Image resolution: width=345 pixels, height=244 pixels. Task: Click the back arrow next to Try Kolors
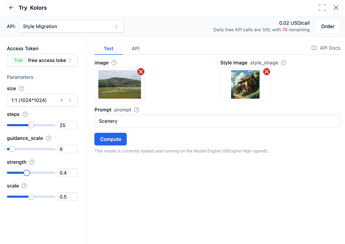11,8
